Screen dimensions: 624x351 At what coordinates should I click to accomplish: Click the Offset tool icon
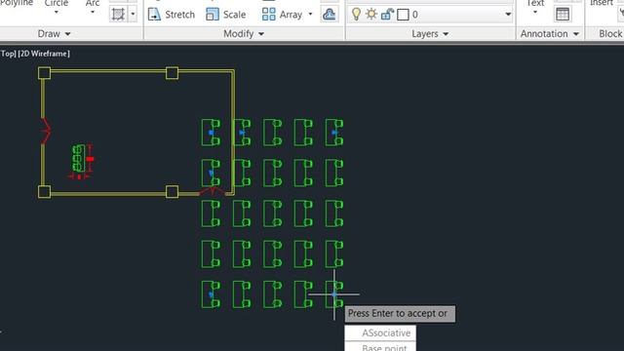[x=330, y=15]
